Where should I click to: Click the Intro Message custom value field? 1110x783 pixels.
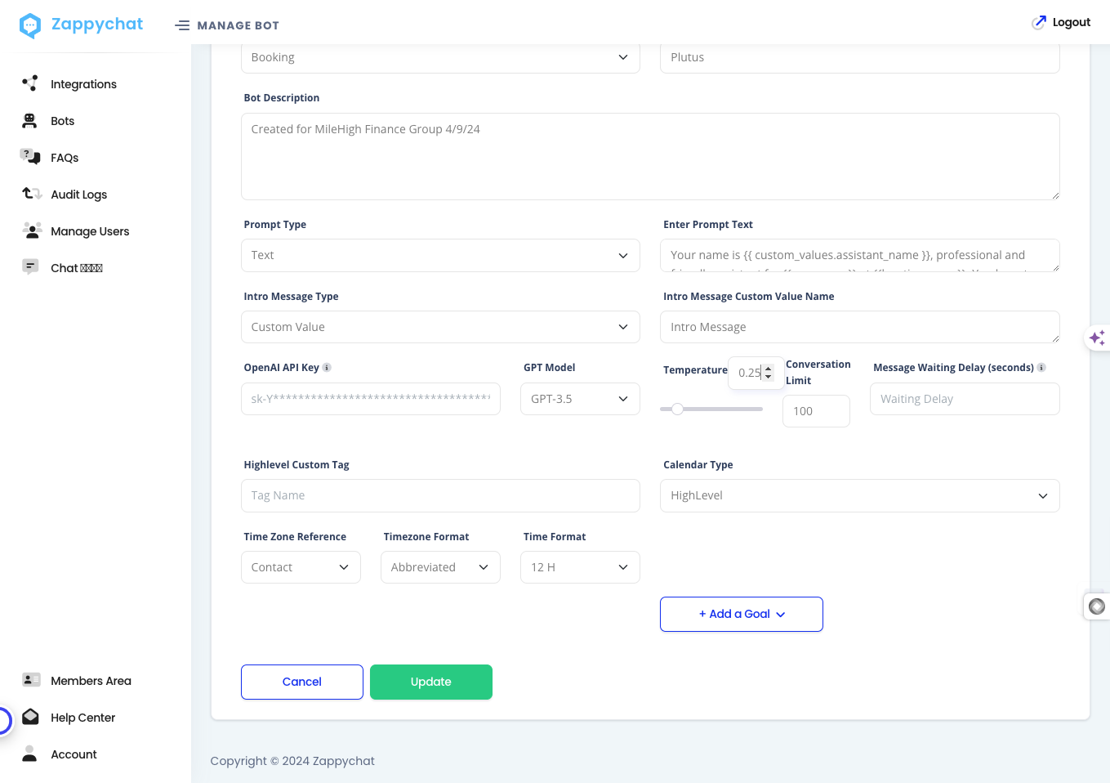(859, 327)
